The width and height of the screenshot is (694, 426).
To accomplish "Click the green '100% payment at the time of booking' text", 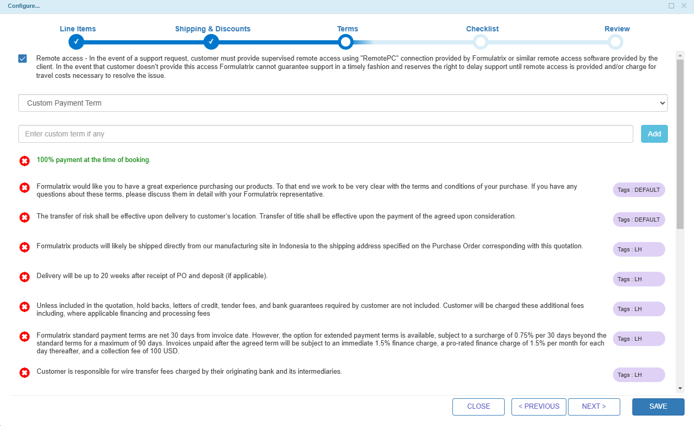I will pos(94,160).
